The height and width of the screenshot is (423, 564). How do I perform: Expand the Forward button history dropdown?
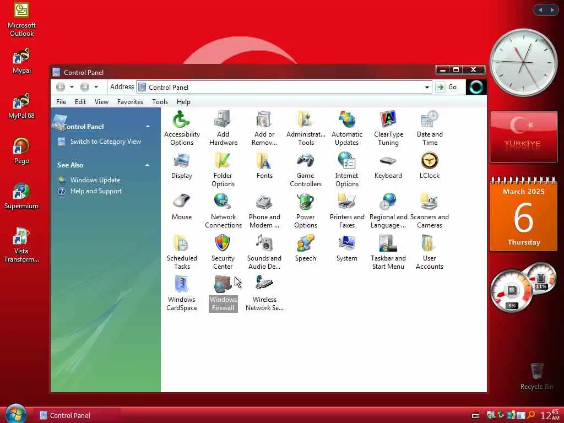pyautogui.click(x=96, y=87)
